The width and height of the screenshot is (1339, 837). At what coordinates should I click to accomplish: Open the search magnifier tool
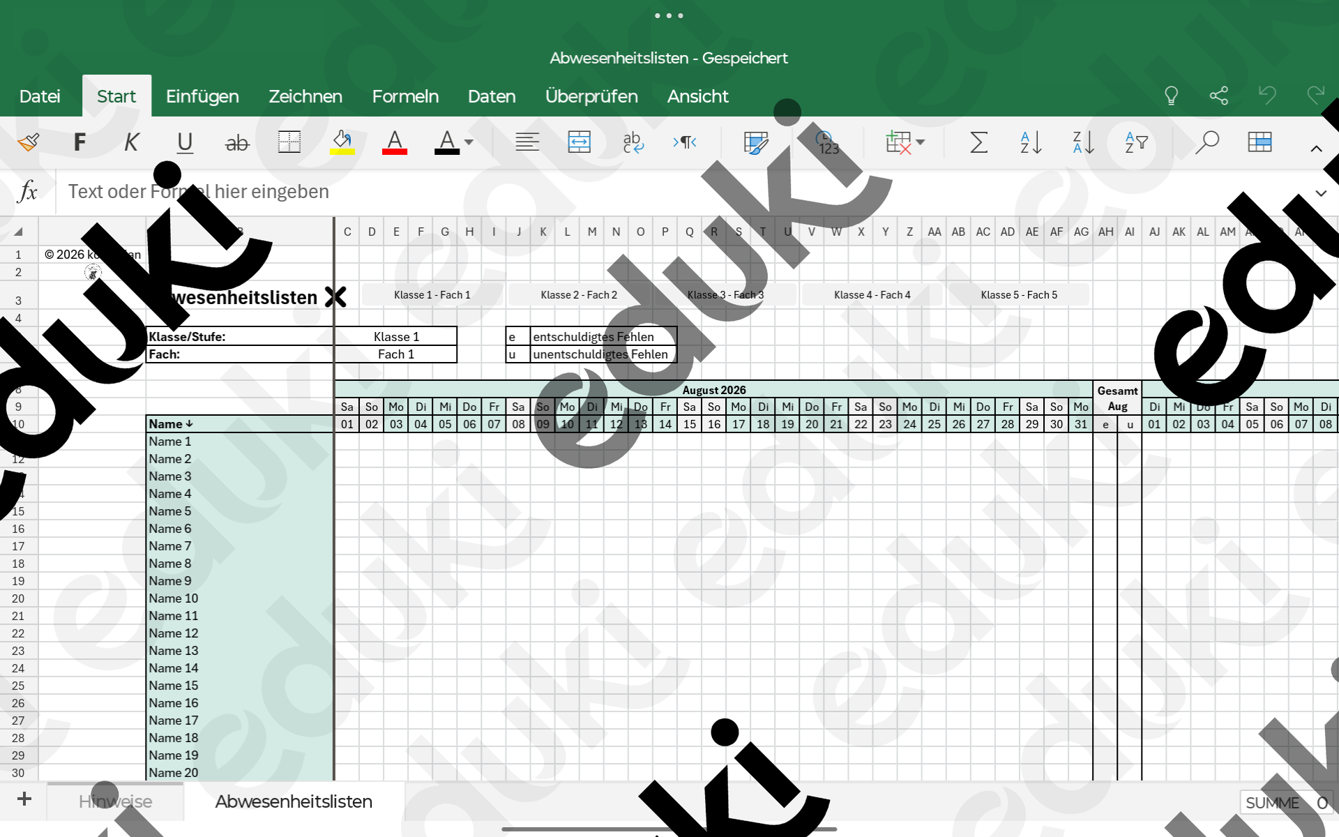[1206, 142]
